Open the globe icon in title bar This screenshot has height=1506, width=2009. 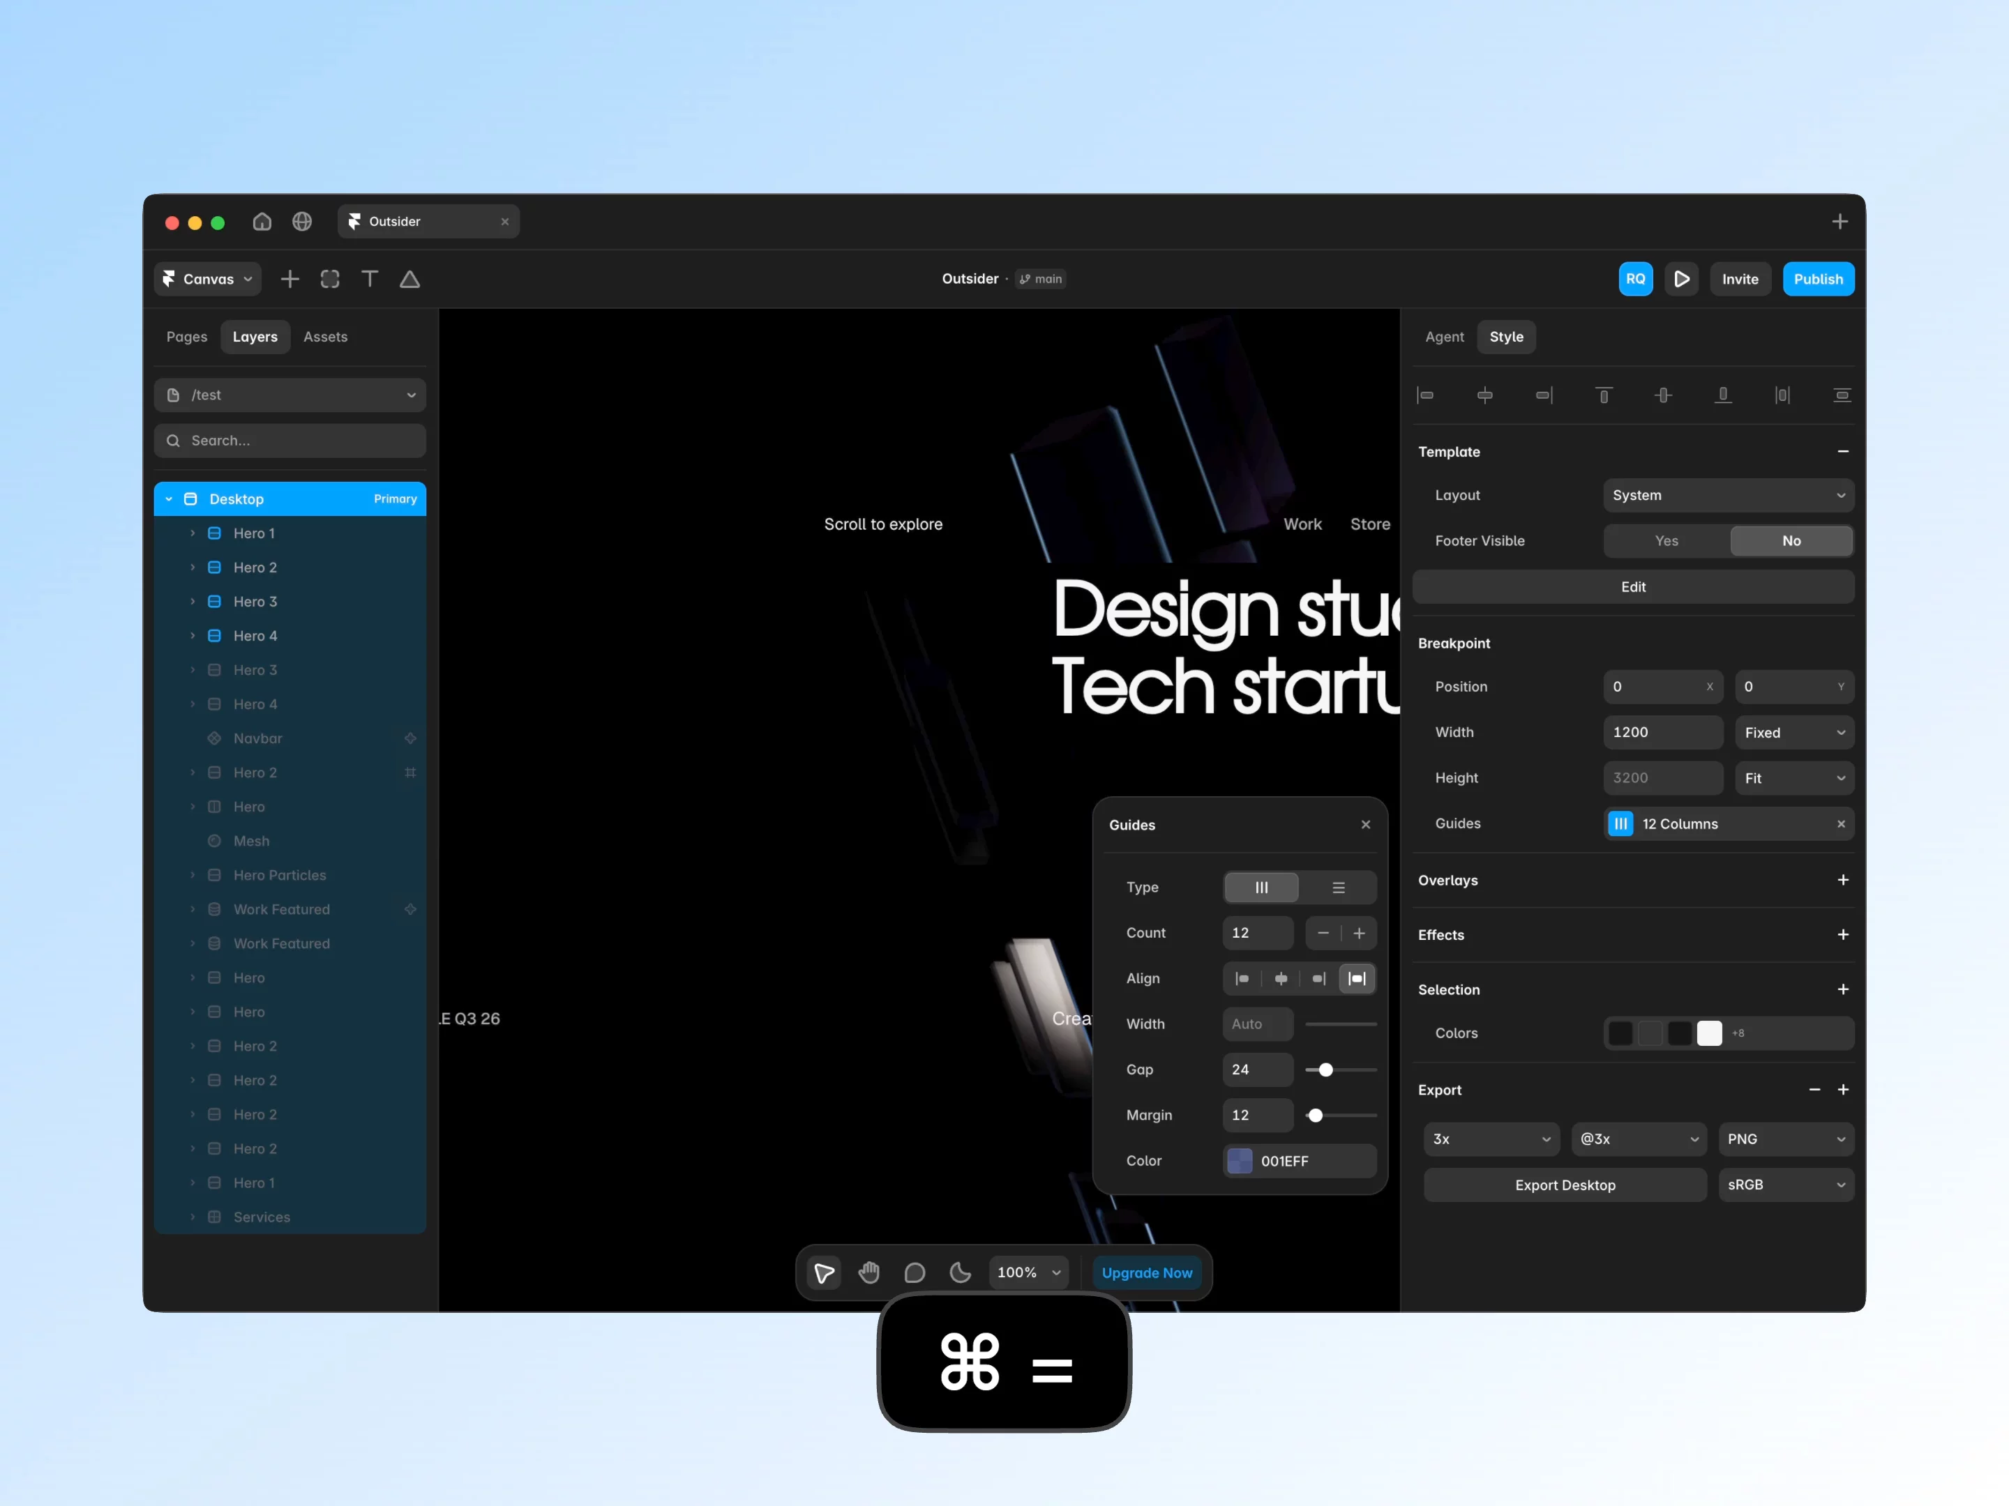pyautogui.click(x=303, y=222)
